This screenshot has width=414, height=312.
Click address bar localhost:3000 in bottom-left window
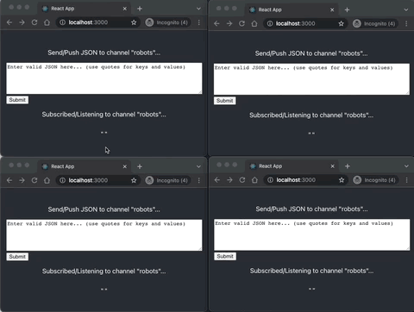[x=98, y=180]
